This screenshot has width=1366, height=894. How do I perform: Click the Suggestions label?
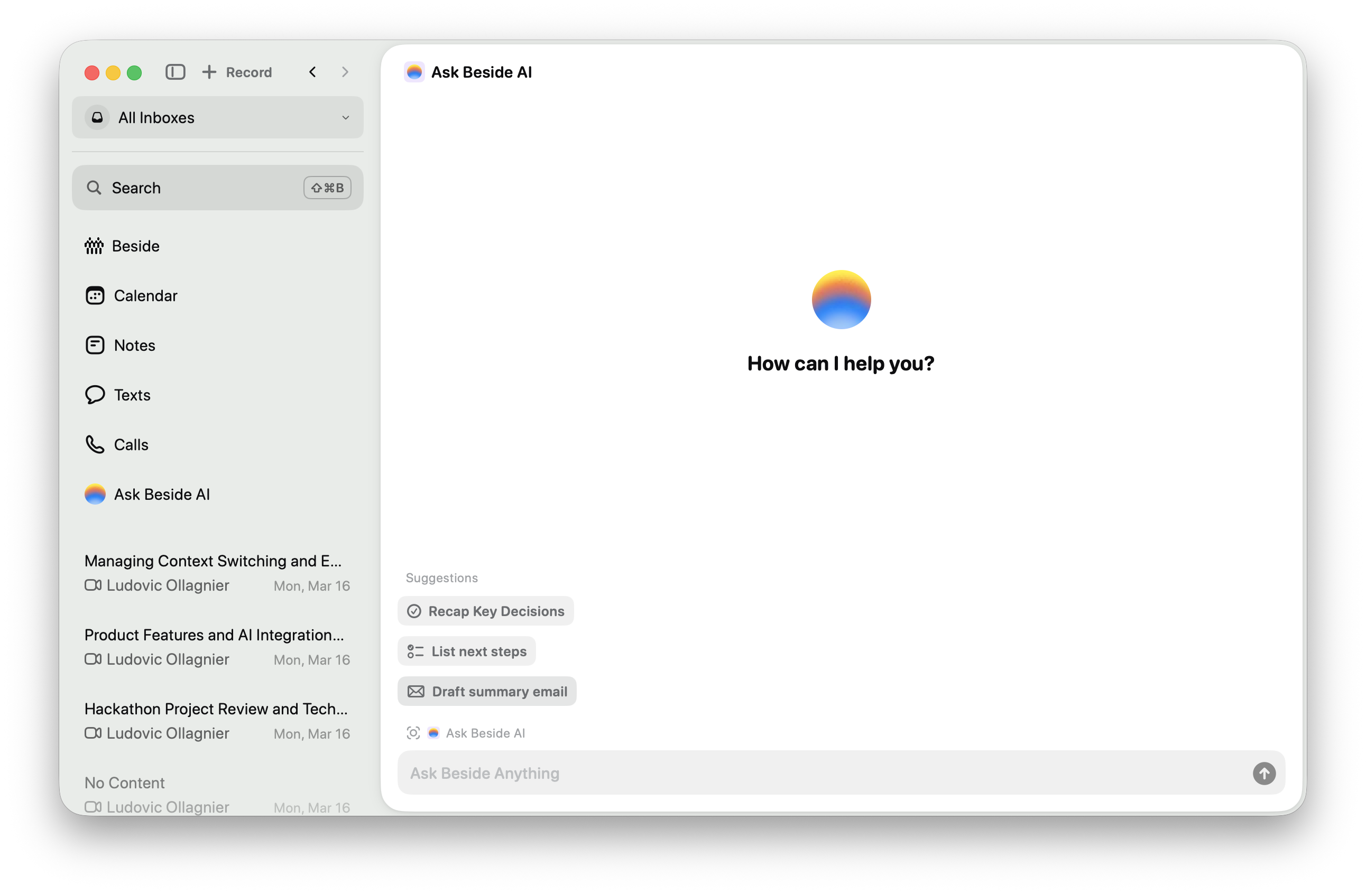click(x=442, y=578)
